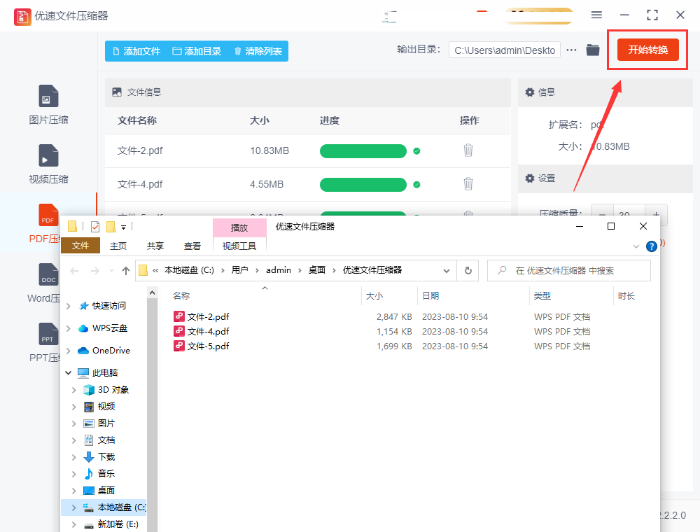Open the quick access toolbar customize dropdown

click(124, 227)
